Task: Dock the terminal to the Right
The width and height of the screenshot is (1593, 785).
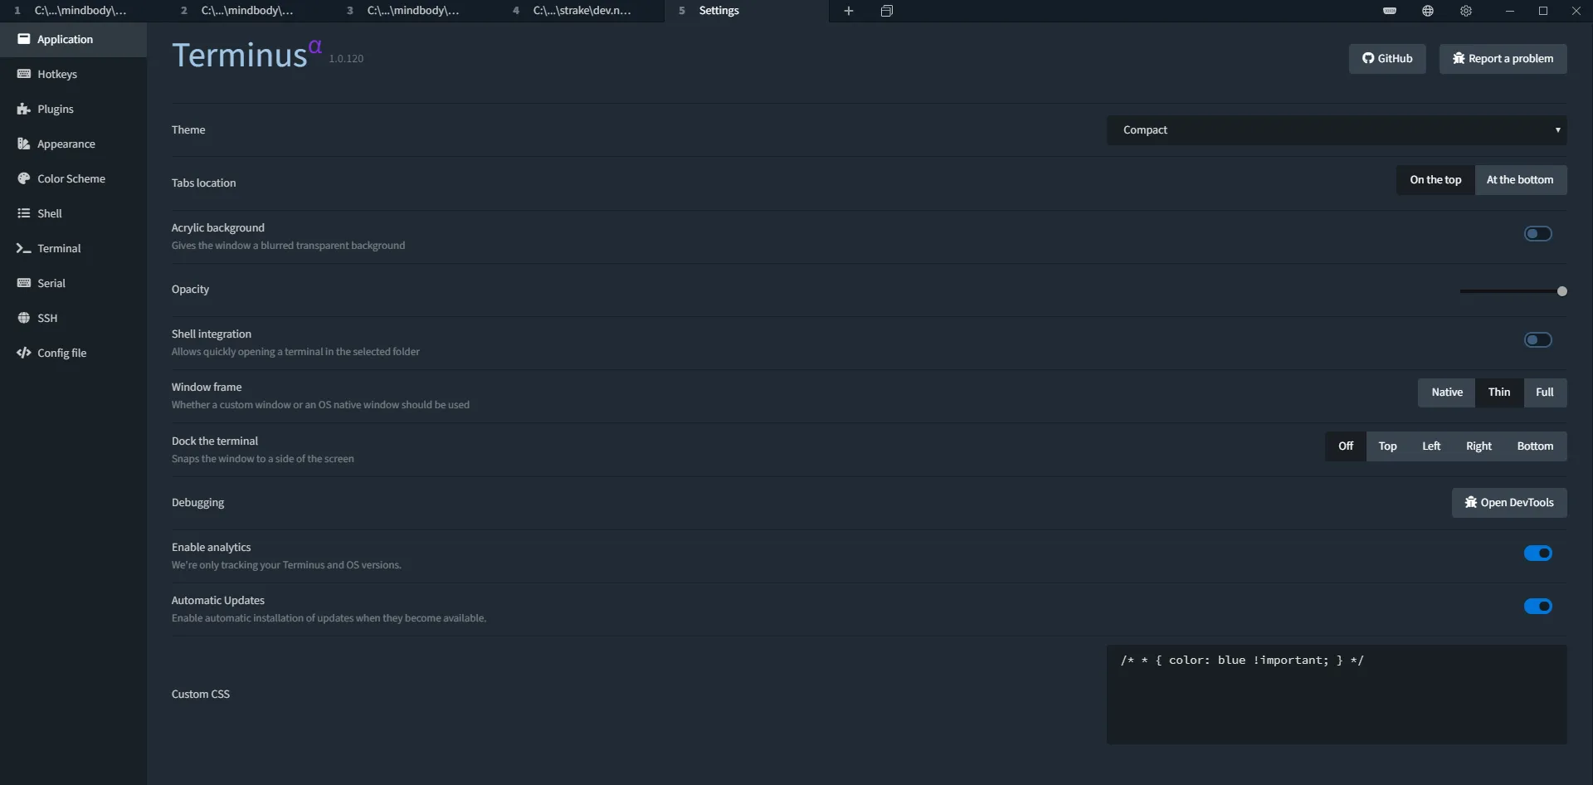Action: 1479,446
